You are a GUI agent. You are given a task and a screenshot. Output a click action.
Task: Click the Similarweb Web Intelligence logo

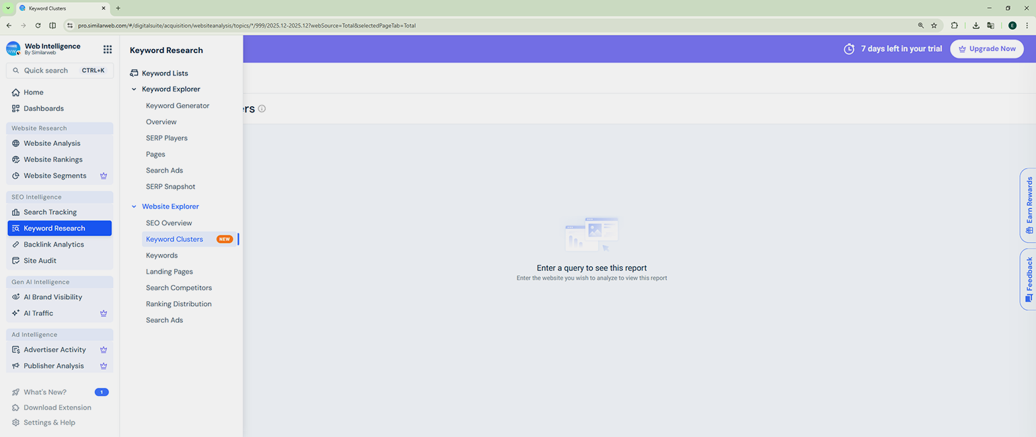point(13,49)
